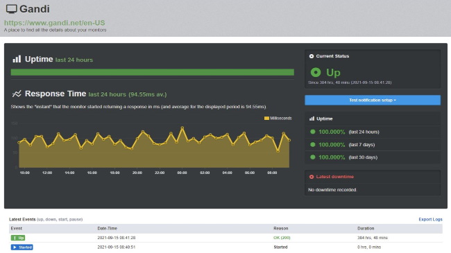Click the OK (200) reason link
Viewport: 451px width, 253px height.
point(282,238)
